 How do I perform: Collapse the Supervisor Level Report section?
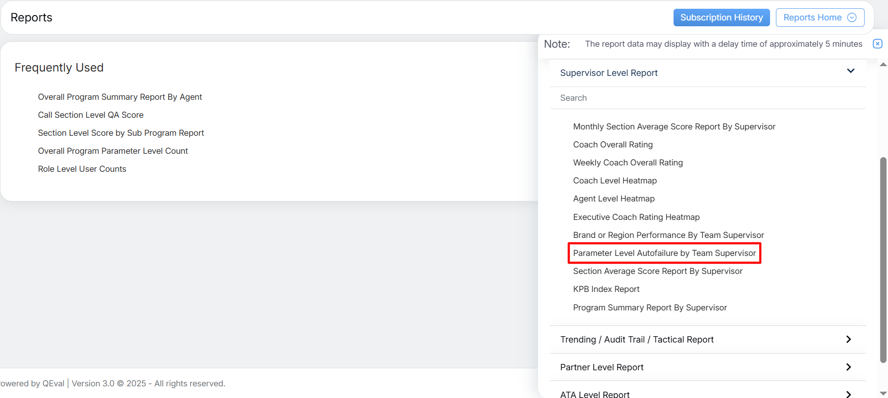click(x=850, y=71)
